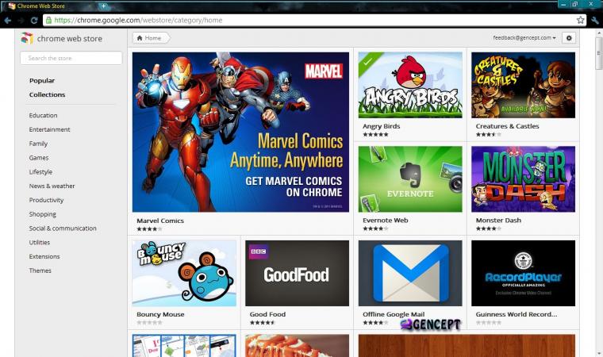Browse the Entertainment category
The height and width of the screenshot is (357, 603).
tap(50, 129)
